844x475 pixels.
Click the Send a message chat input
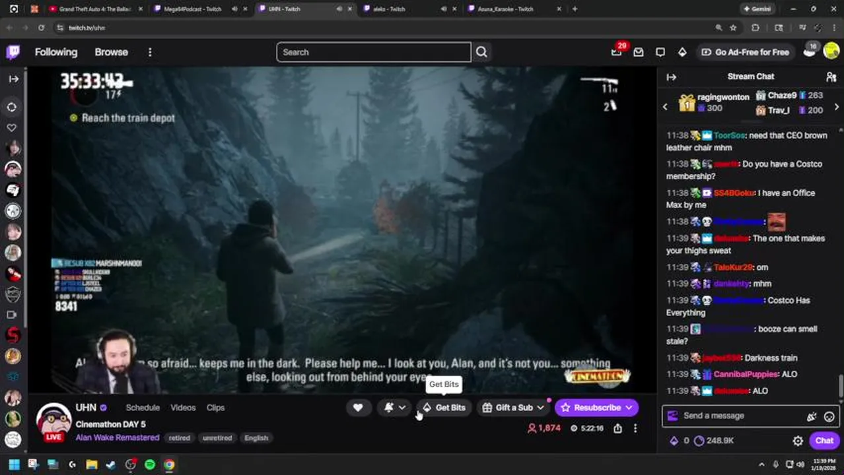740,416
